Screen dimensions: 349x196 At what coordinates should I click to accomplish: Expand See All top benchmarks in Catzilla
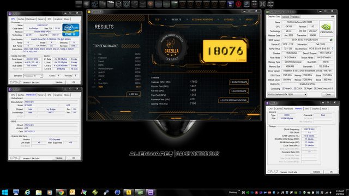point(133,94)
